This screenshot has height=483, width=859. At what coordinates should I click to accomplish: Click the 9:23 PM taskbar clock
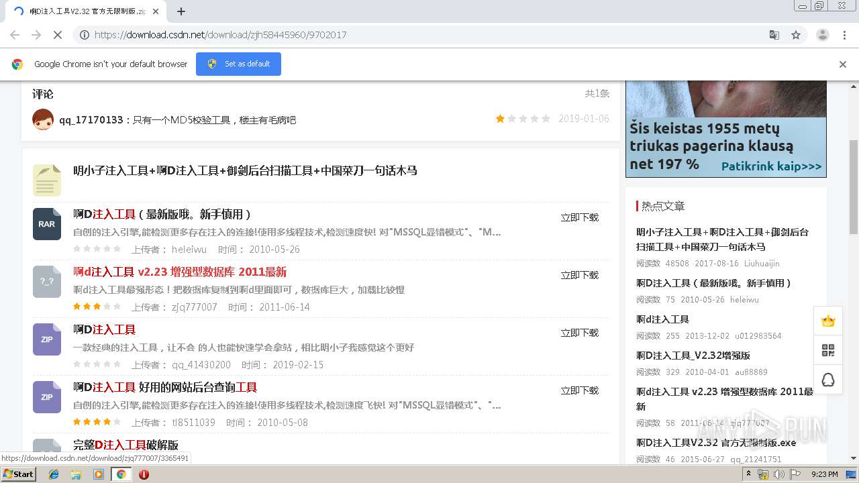[x=824, y=474]
